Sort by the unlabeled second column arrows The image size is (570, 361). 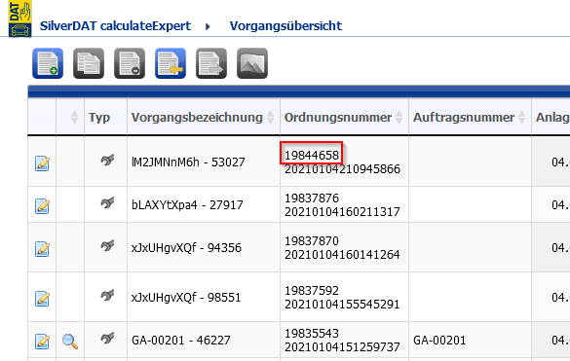click(x=74, y=118)
